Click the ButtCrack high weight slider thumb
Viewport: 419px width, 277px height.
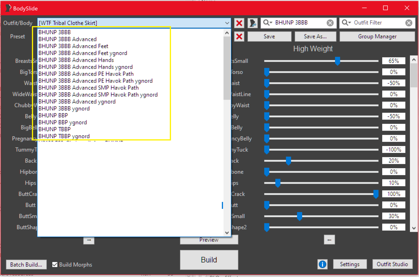coord(376,194)
